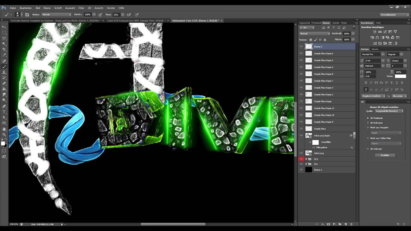Apply Faux Bold in Zeichen panel

click(366, 83)
